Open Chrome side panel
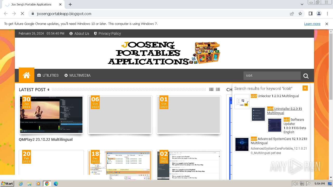This screenshot has height=187, width=333. pos(310,14)
